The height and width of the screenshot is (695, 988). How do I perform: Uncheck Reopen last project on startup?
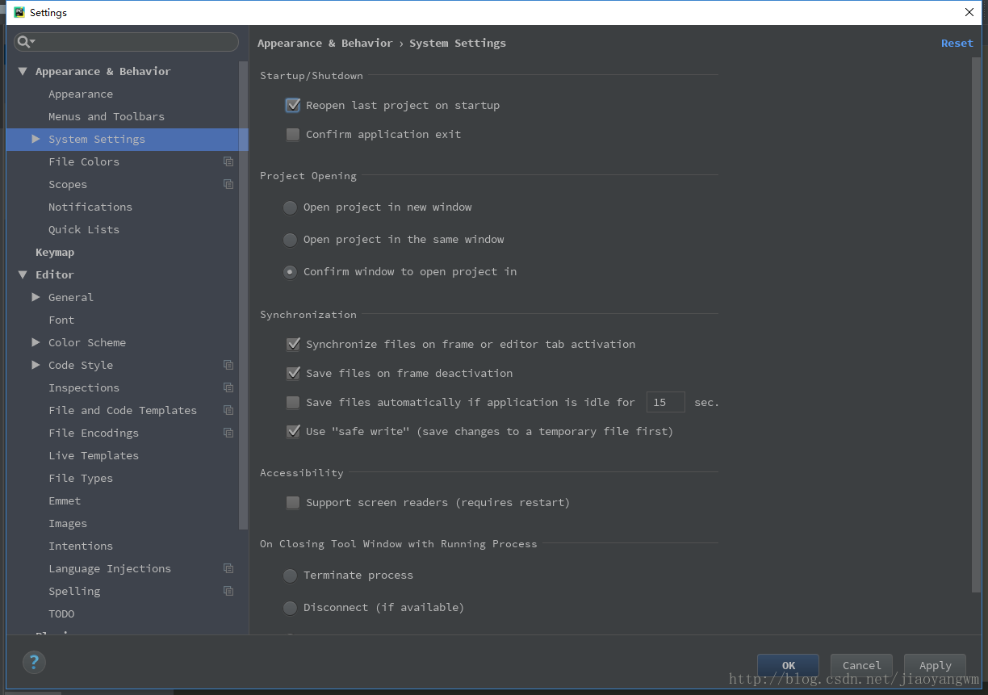coord(293,106)
